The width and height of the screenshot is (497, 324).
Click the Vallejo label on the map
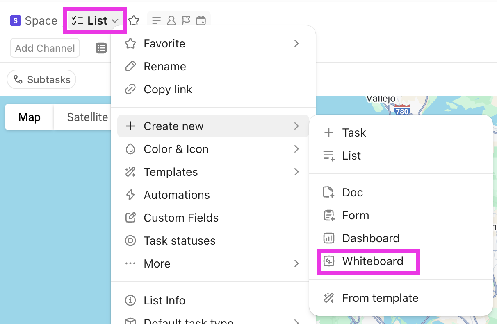tap(381, 99)
